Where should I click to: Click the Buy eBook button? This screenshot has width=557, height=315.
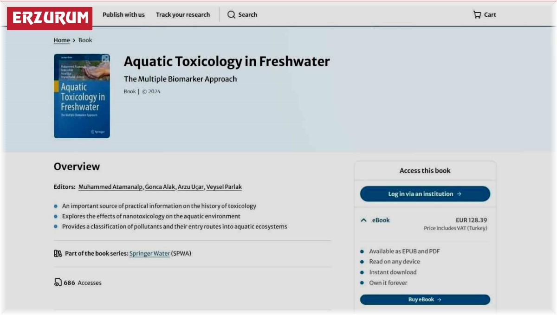(425, 299)
